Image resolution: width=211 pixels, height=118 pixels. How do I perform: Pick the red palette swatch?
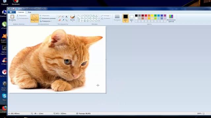coord(146,15)
